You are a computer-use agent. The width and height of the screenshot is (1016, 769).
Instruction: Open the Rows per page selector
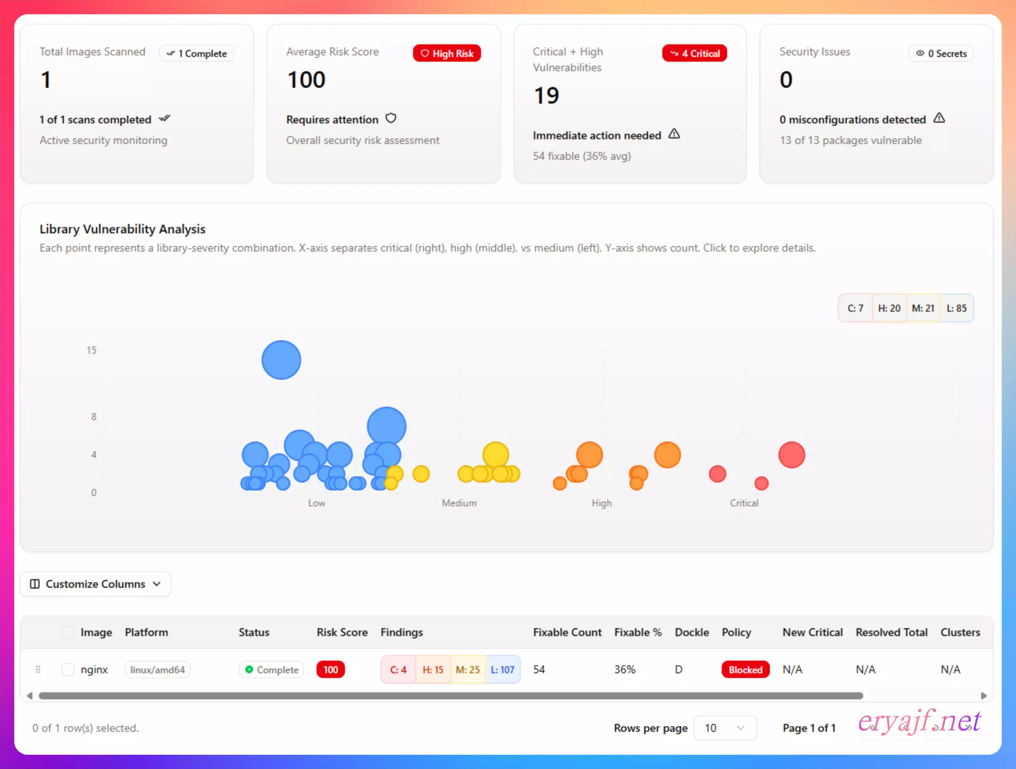pyautogui.click(x=725, y=728)
